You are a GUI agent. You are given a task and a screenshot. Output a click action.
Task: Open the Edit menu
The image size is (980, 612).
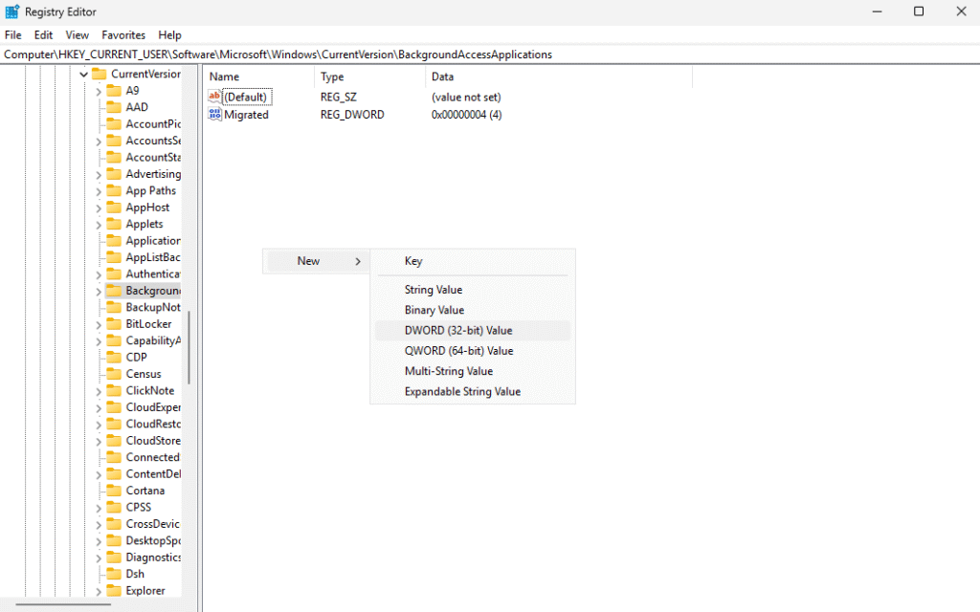click(43, 35)
